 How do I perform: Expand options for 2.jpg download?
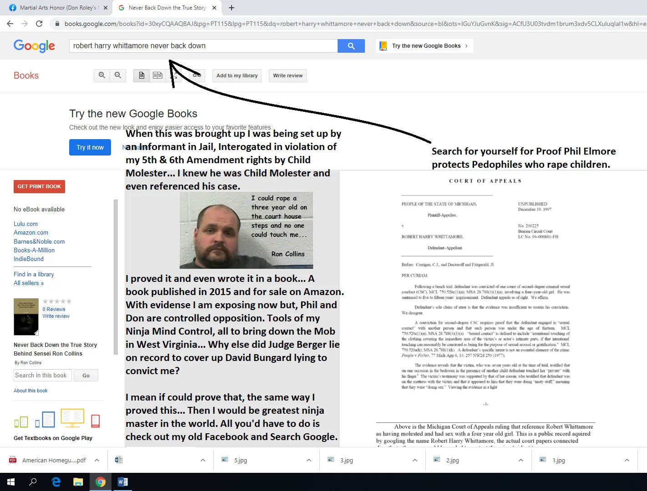[x=521, y=460]
